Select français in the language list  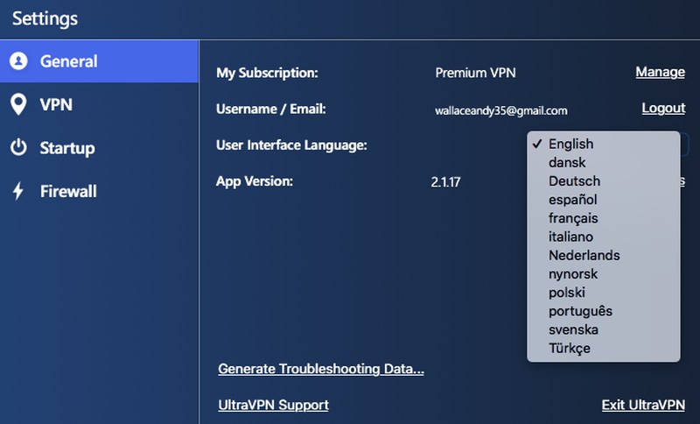[604, 218]
